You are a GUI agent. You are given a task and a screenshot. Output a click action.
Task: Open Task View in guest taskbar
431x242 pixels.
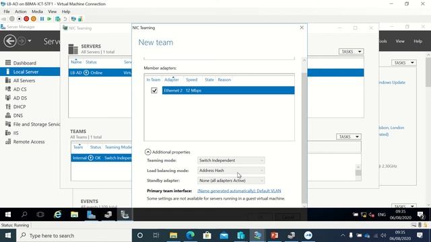[x=40, y=214]
